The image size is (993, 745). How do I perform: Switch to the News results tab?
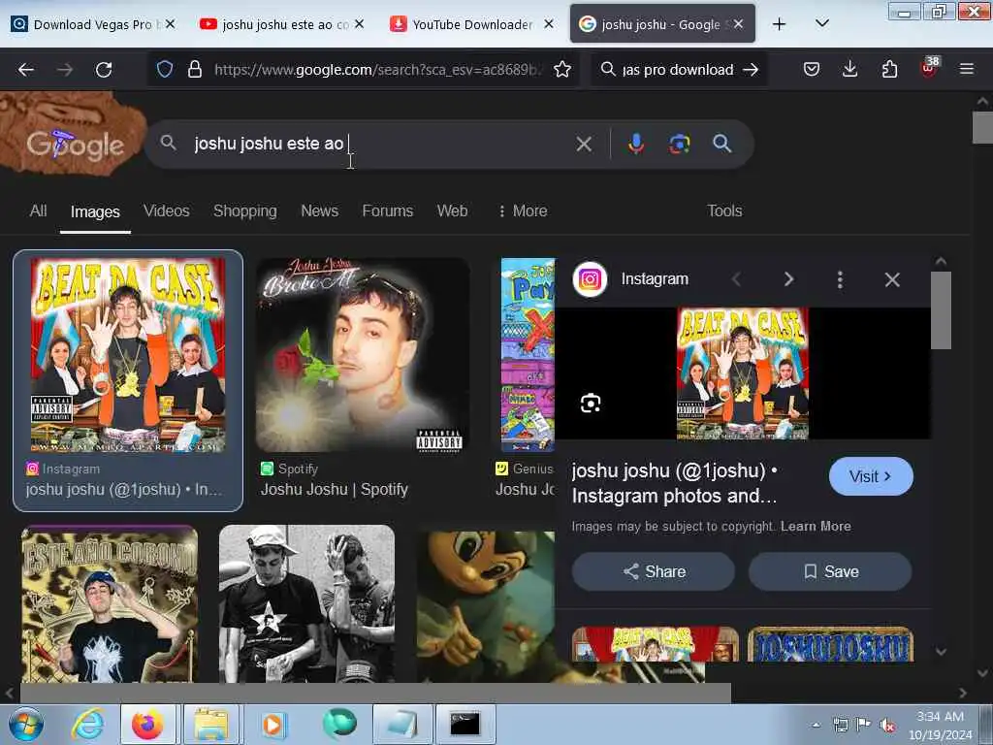point(319,211)
